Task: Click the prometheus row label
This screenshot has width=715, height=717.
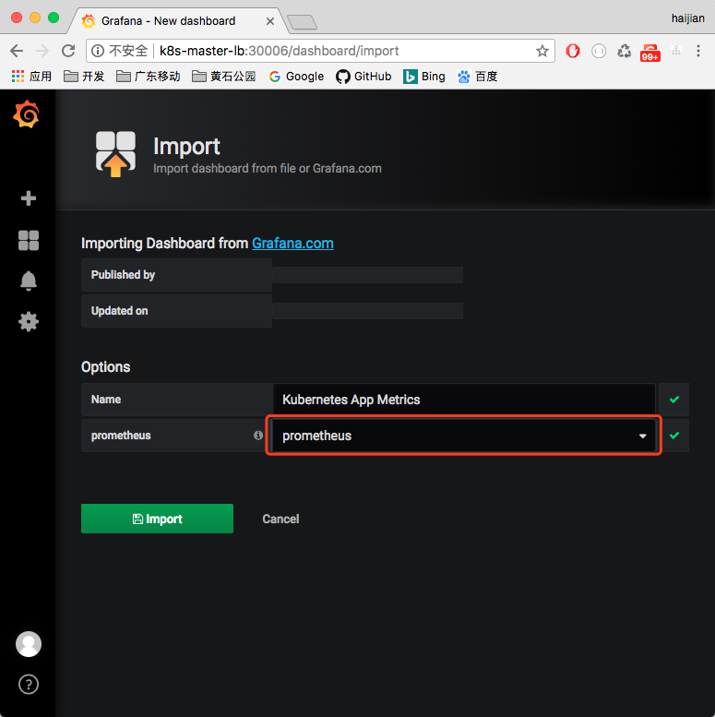Action: point(121,436)
